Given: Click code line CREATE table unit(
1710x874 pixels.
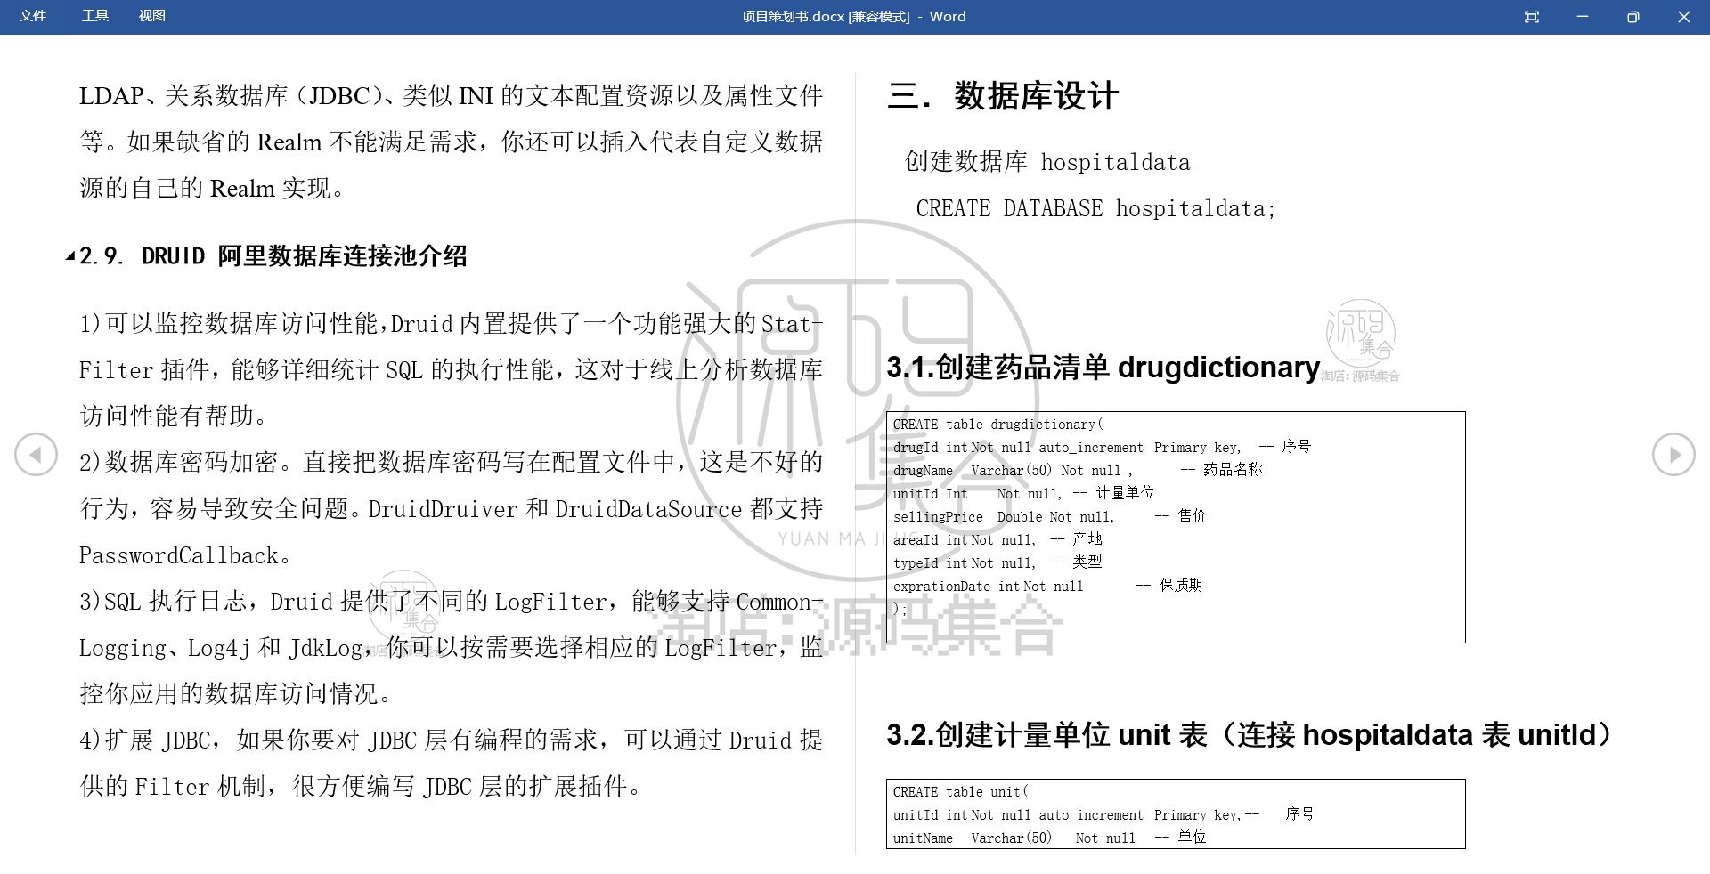Looking at the screenshot, I should tap(961, 792).
